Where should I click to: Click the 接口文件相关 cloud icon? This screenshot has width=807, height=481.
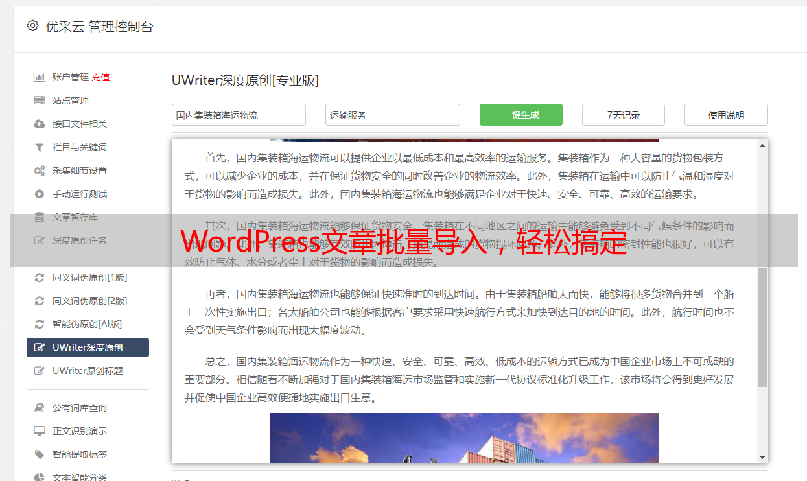(40, 124)
